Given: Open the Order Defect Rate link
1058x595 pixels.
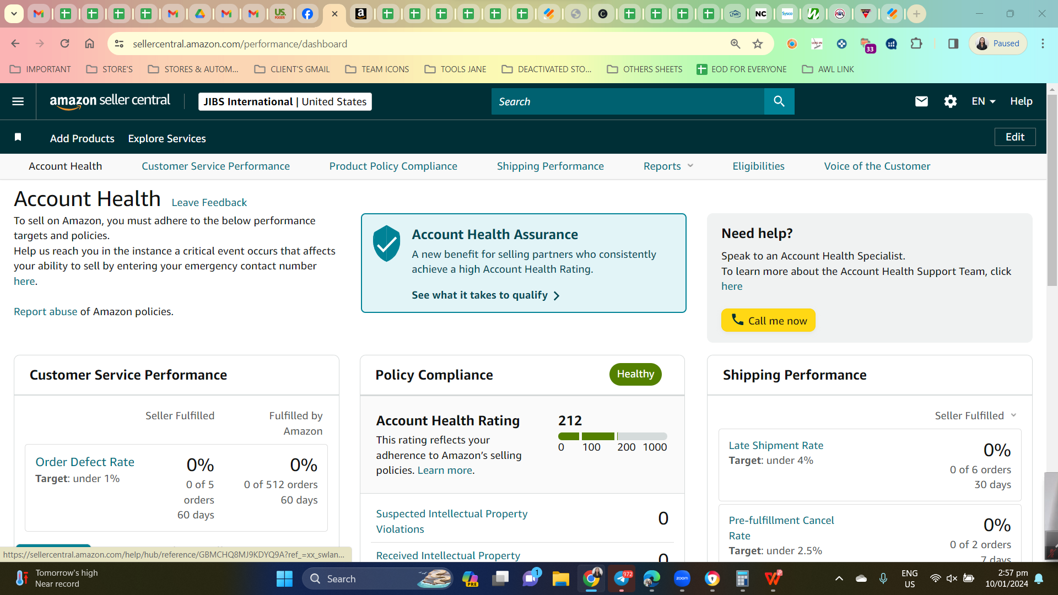Looking at the screenshot, I should [x=85, y=462].
